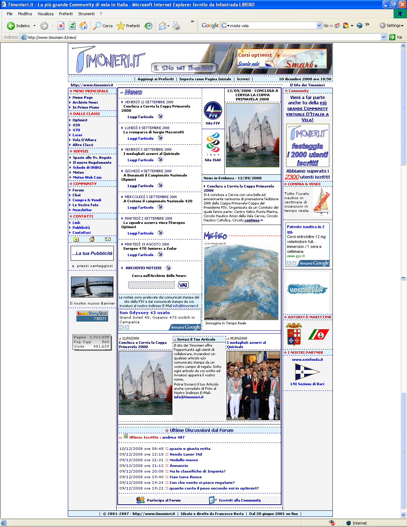Click the arrow icon beside ARCHIVIO NOTIZIE

coord(169,268)
